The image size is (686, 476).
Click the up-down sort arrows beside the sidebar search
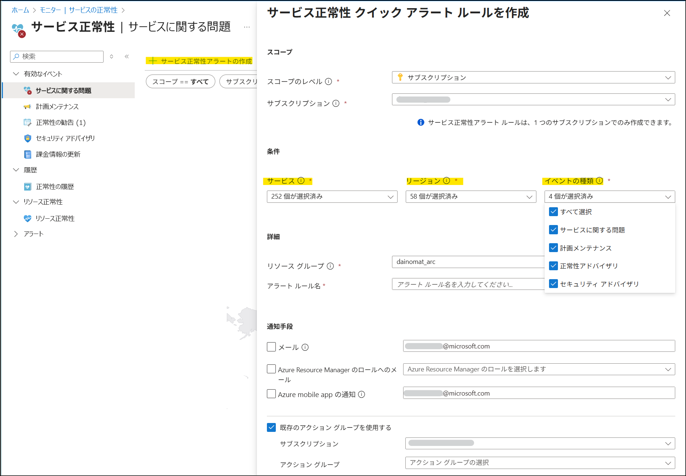(x=111, y=56)
